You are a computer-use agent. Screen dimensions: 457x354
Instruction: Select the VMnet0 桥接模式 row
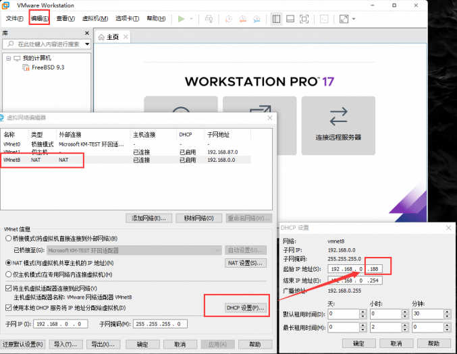126,144
